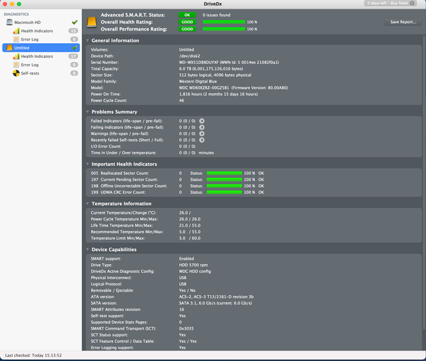Collapse the General Information section
This screenshot has height=361, width=426.
[x=87, y=41]
